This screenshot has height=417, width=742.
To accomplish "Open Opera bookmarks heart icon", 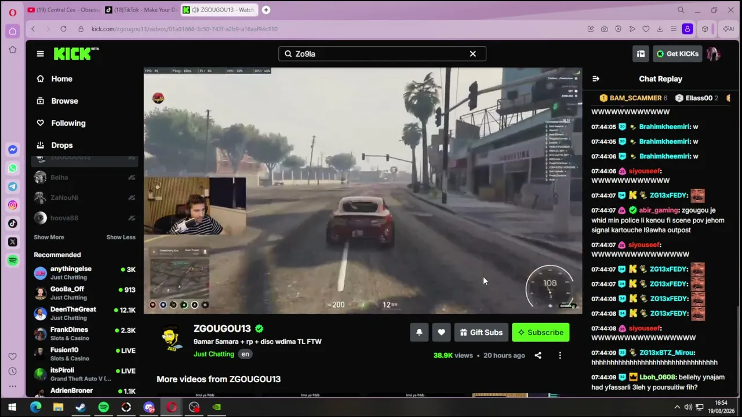I will (x=646, y=29).
